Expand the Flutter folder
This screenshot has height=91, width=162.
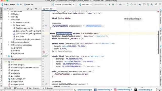9,14
